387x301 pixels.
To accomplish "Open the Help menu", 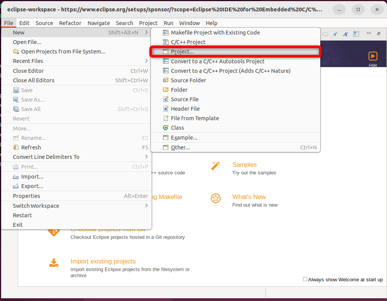I will (212, 23).
